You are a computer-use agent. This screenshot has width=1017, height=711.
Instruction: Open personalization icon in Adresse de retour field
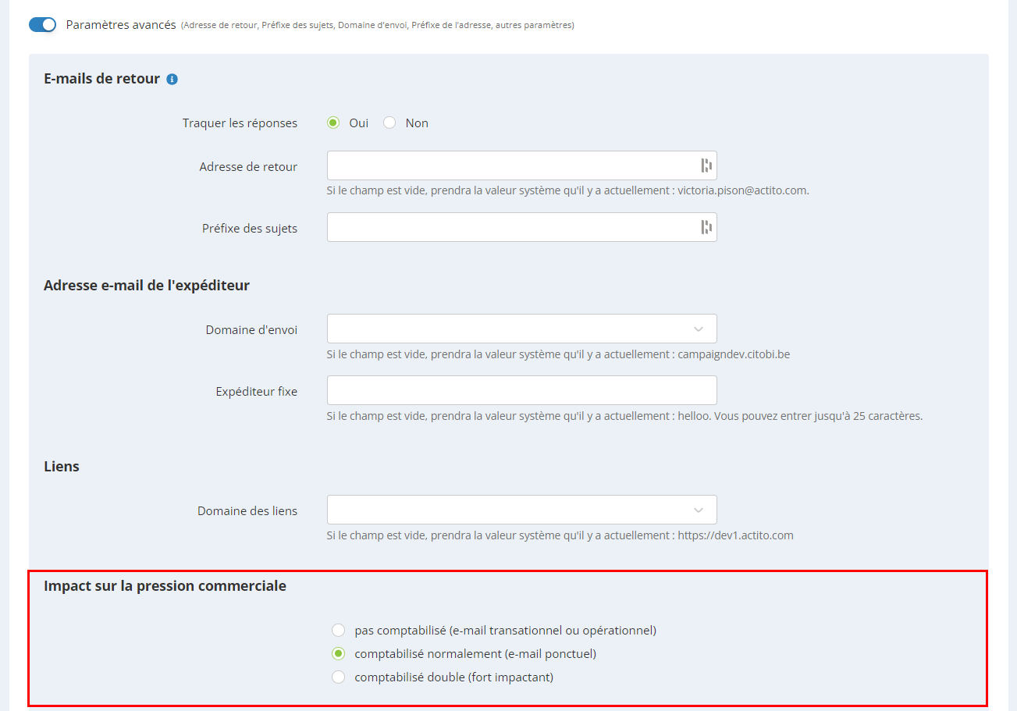pyautogui.click(x=706, y=165)
